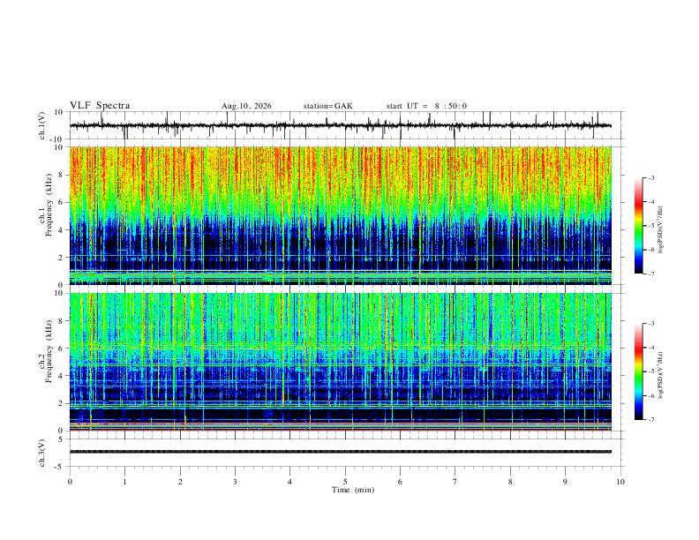Click the ch.1 spectrogram panel
This screenshot has width=699, height=540.
[x=340, y=215]
